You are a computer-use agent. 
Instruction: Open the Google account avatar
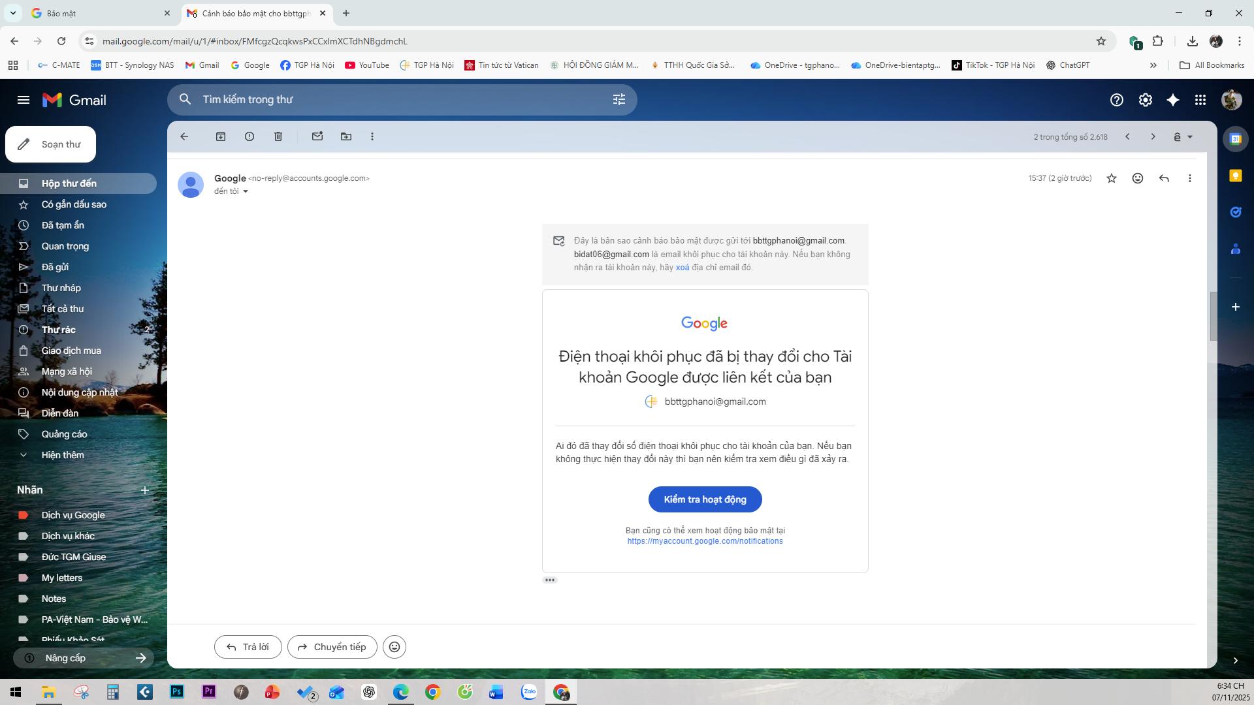[1232, 100]
